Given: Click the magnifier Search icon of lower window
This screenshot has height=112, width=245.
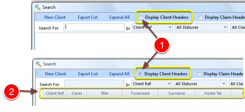Looking at the screenshot, I should point(38,64).
